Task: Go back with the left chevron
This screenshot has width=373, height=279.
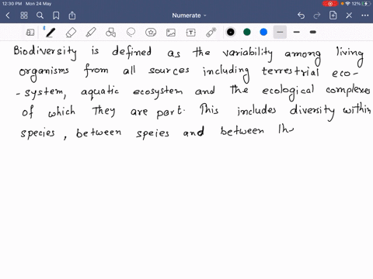Action: (x=8, y=15)
